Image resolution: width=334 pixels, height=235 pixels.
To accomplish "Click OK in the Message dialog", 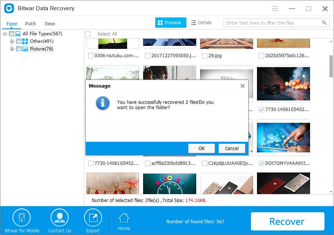I will 202,148.
